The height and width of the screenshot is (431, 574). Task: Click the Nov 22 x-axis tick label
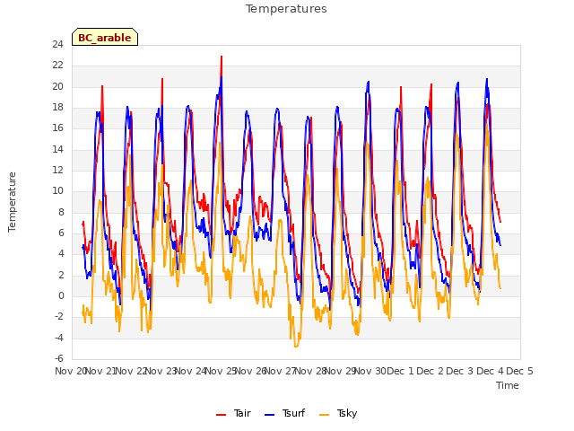coord(131,371)
